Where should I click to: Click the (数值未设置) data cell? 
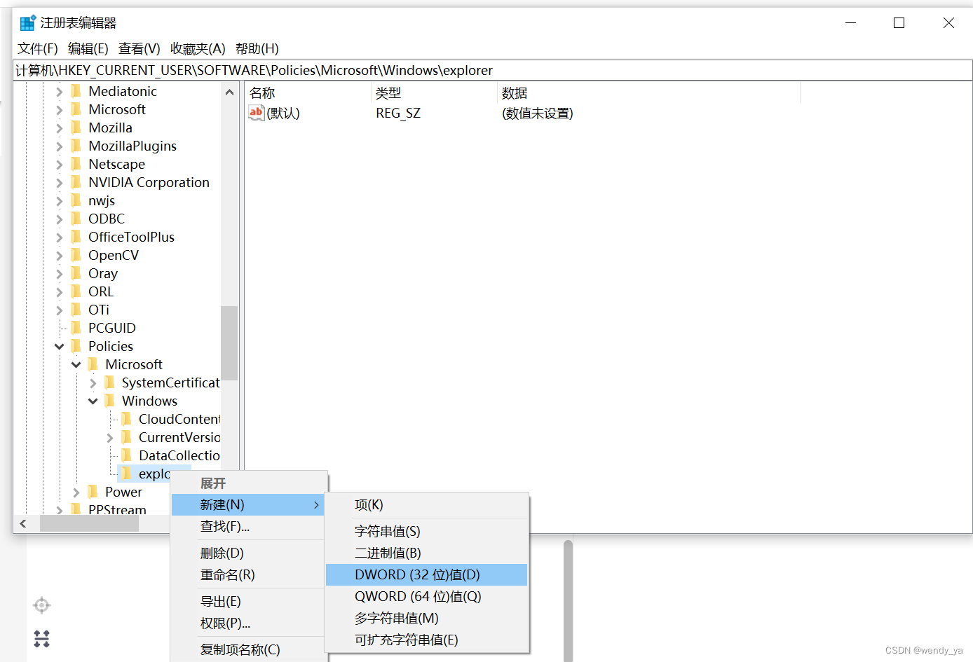click(538, 113)
